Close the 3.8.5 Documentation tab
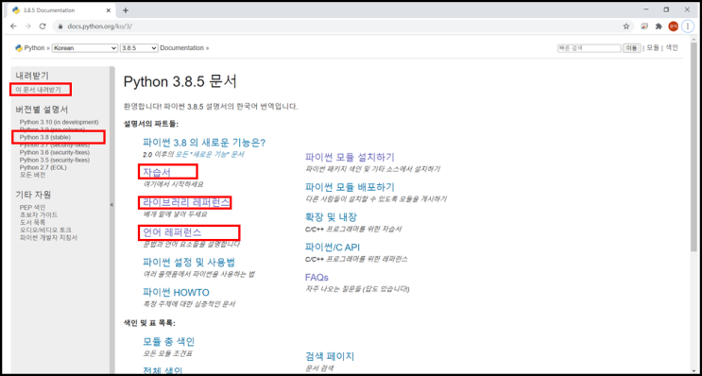702x376 pixels. coord(110,10)
